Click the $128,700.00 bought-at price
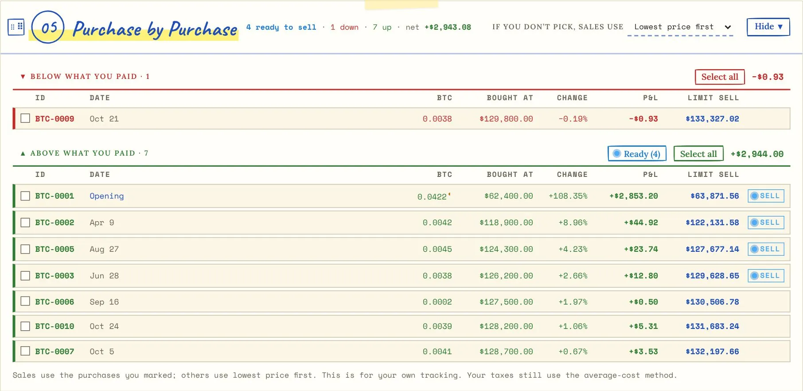 coord(506,352)
